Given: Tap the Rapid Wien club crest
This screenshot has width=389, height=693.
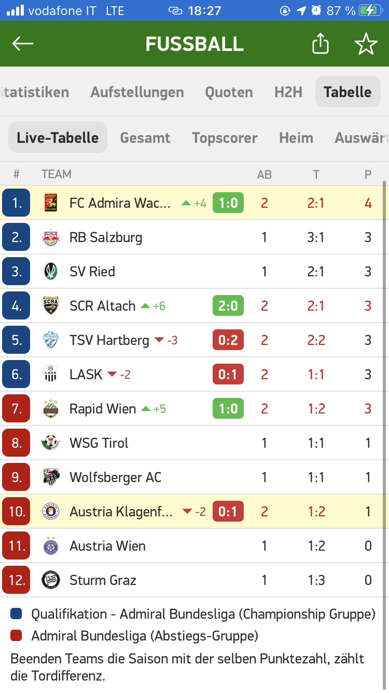Looking at the screenshot, I should tap(51, 409).
